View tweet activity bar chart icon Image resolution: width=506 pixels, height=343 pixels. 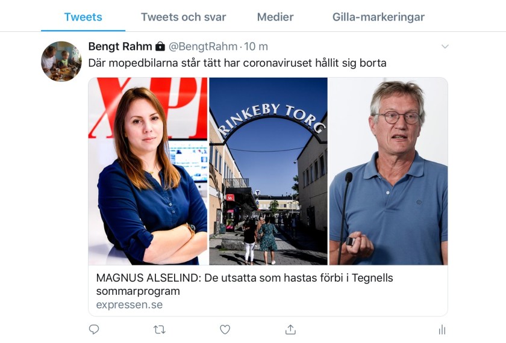click(x=442, y=330)
